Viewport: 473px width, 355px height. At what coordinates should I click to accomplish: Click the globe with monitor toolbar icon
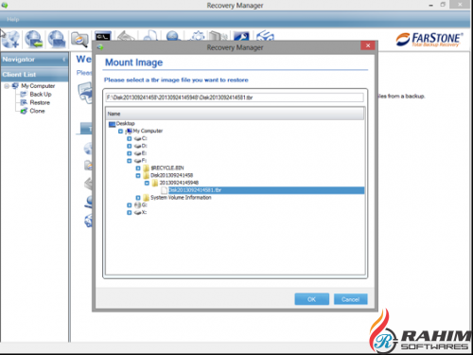click(x=57, y=40)
